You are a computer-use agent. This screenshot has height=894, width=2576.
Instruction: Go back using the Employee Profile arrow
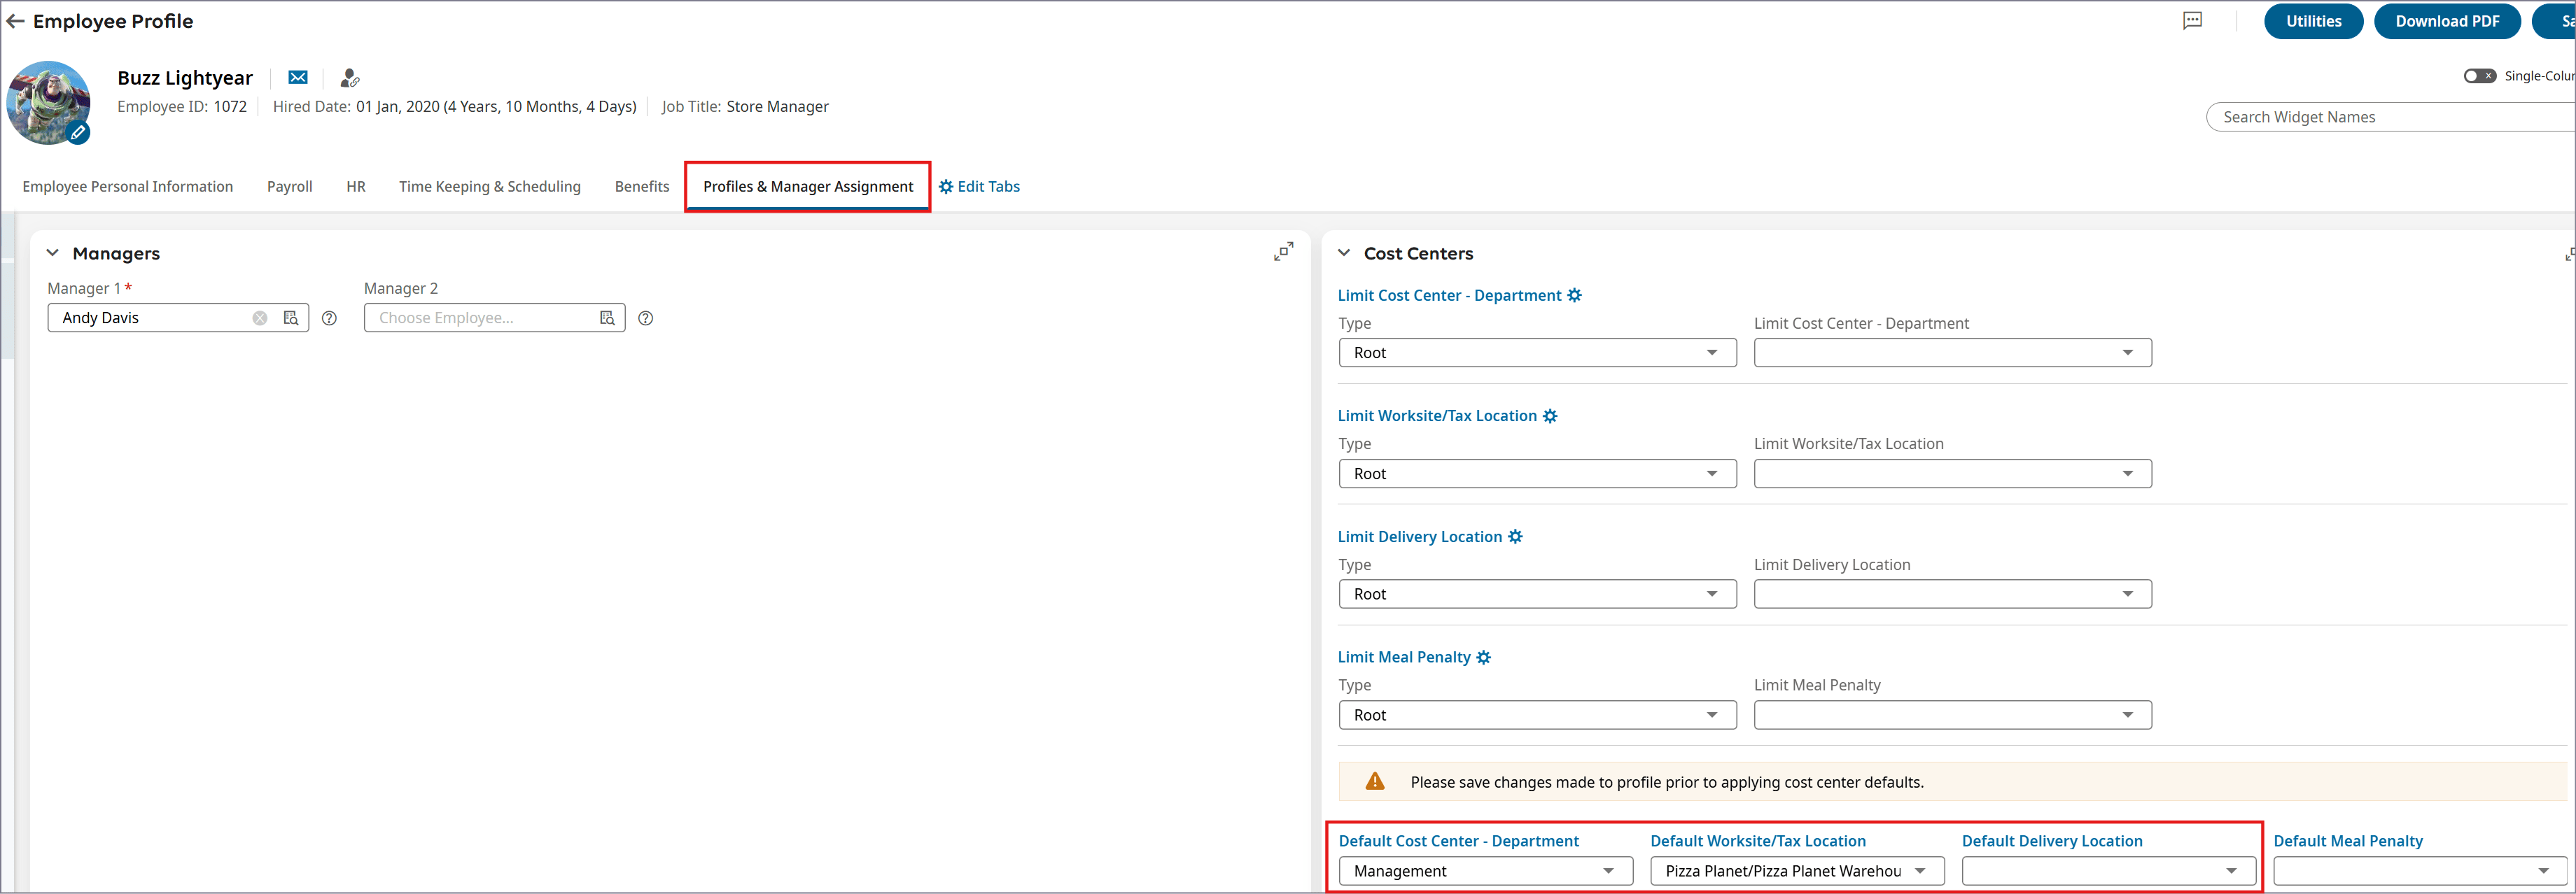click(x=15, y=21)
